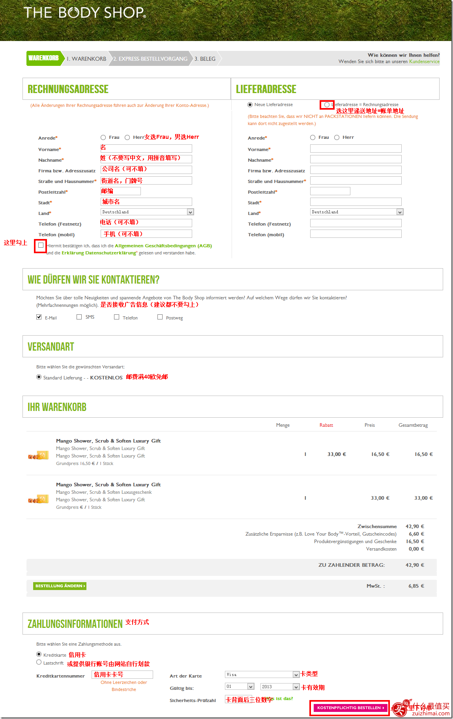The width and height of the screenshot is (453, 719).
Task: Click first Mango Shower gift product thumbnail
Action: [38, 456]
